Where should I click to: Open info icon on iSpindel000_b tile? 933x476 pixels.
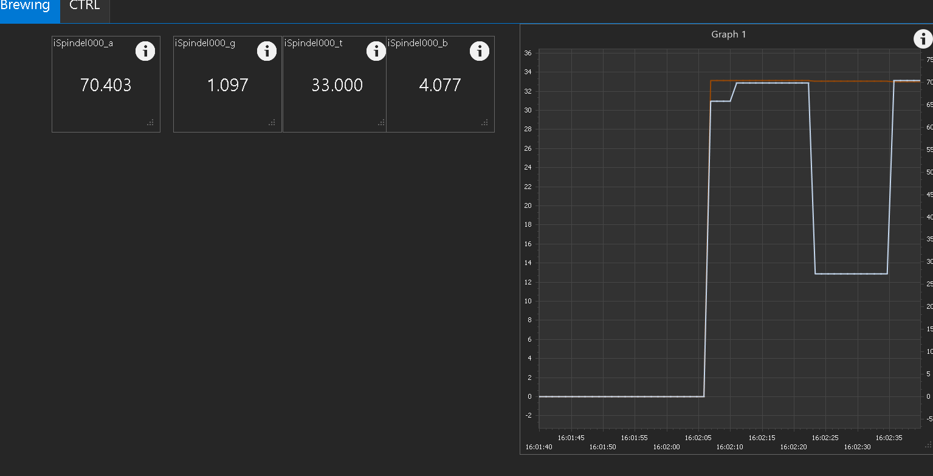(x=480, y=51)
